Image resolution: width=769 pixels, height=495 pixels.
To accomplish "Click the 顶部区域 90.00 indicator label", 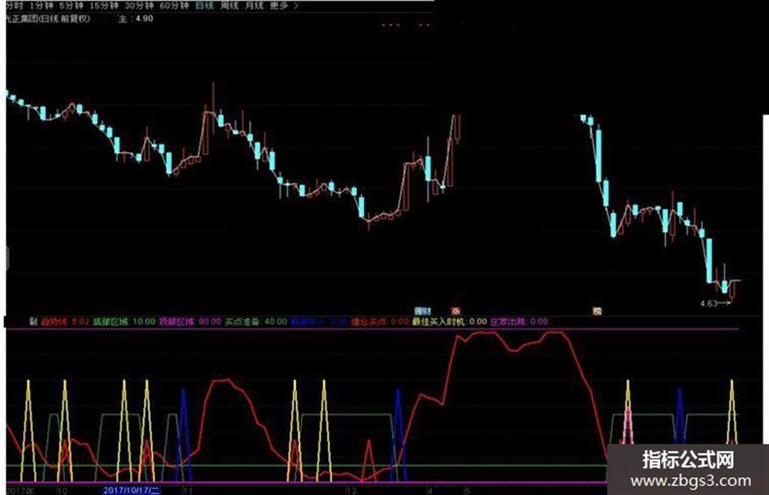I will click(190, 322).
